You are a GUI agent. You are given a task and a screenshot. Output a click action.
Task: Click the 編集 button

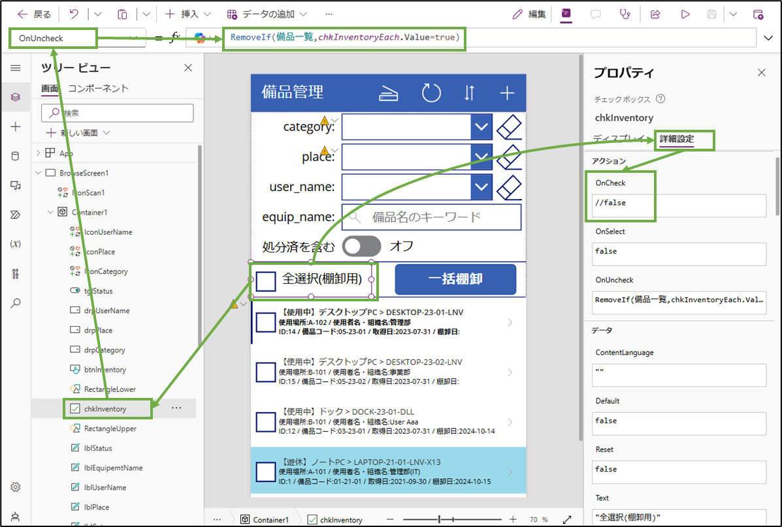pyautogui.click(x=529, y=14)
